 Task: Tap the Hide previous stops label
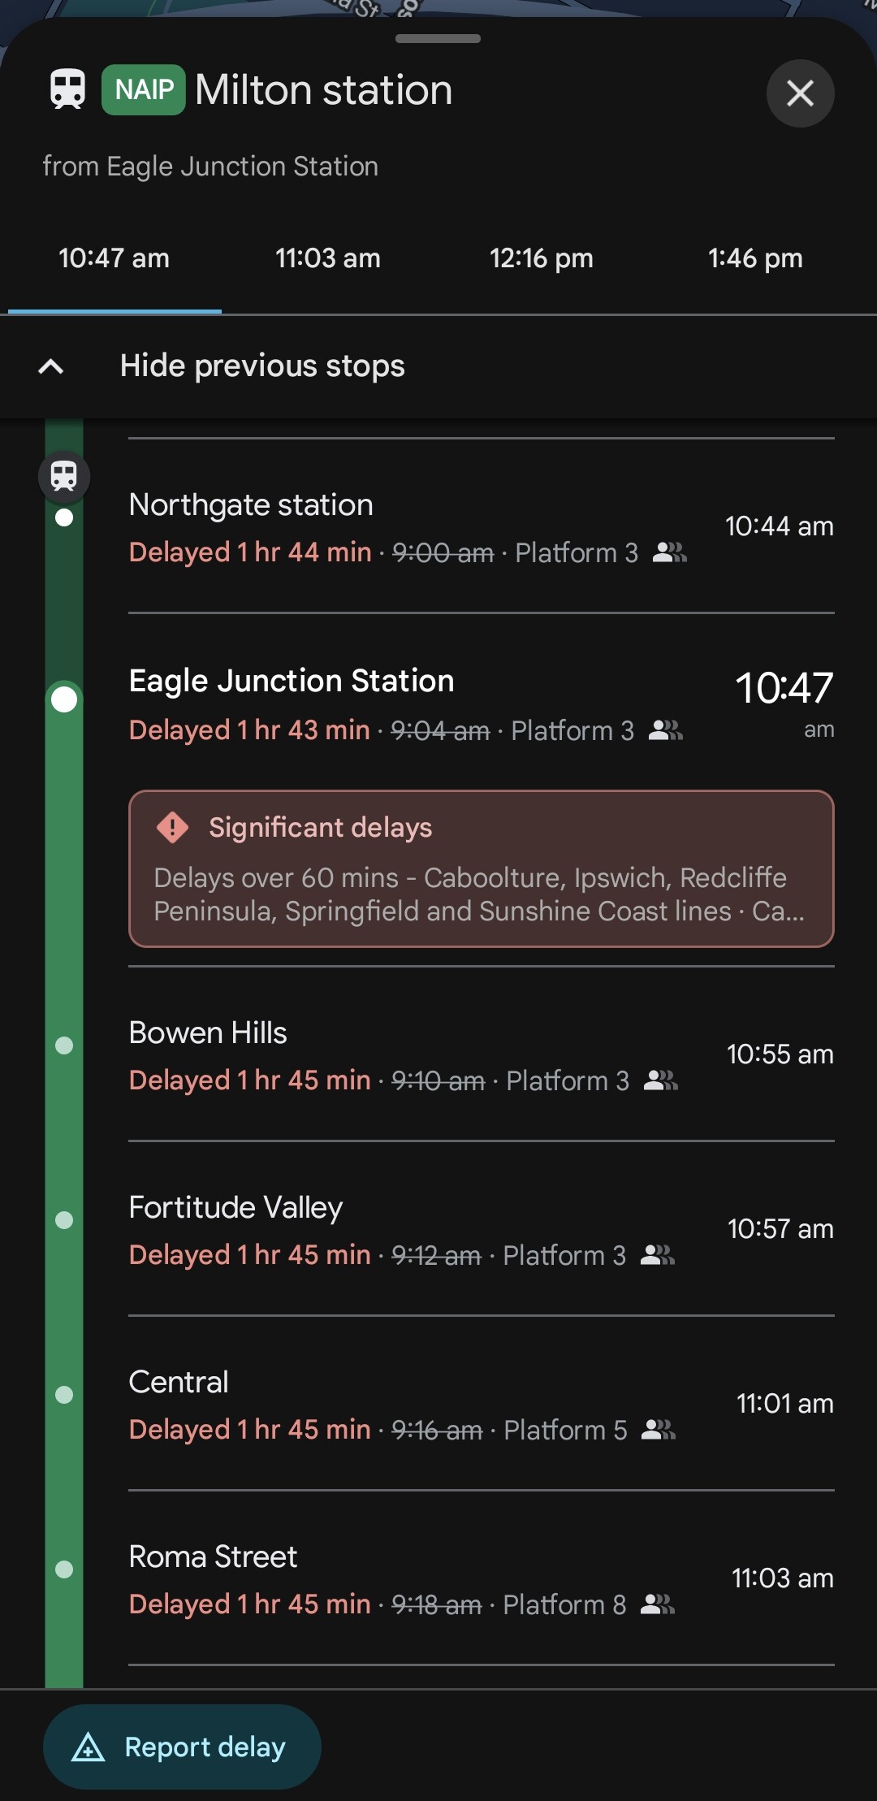tap(262, 366)
